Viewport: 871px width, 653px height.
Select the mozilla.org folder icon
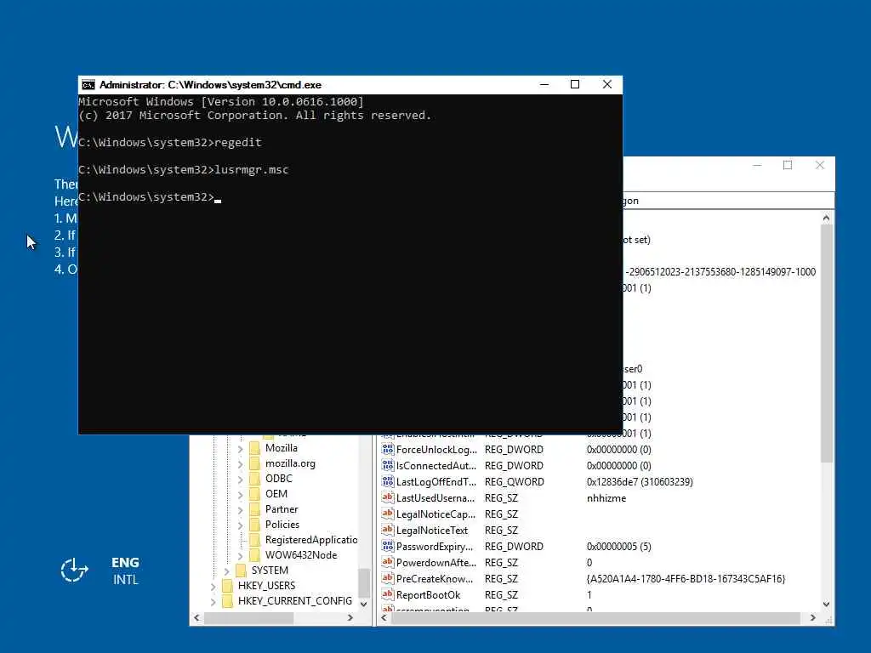[254, 463]
